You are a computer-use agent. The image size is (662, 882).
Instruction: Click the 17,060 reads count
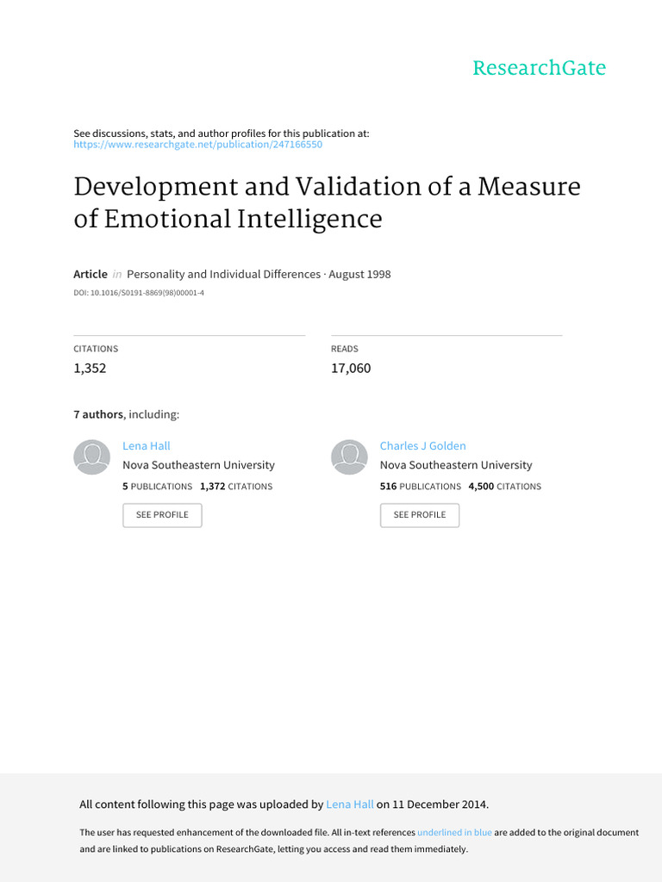[351, 369]
